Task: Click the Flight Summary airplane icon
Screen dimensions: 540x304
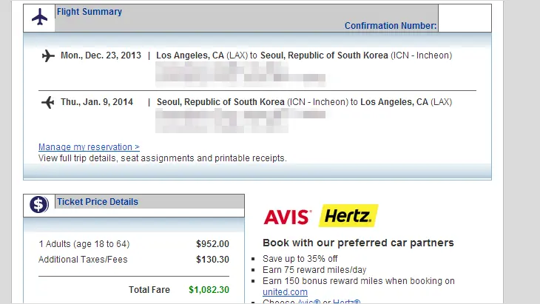Action: click(39, 17)
